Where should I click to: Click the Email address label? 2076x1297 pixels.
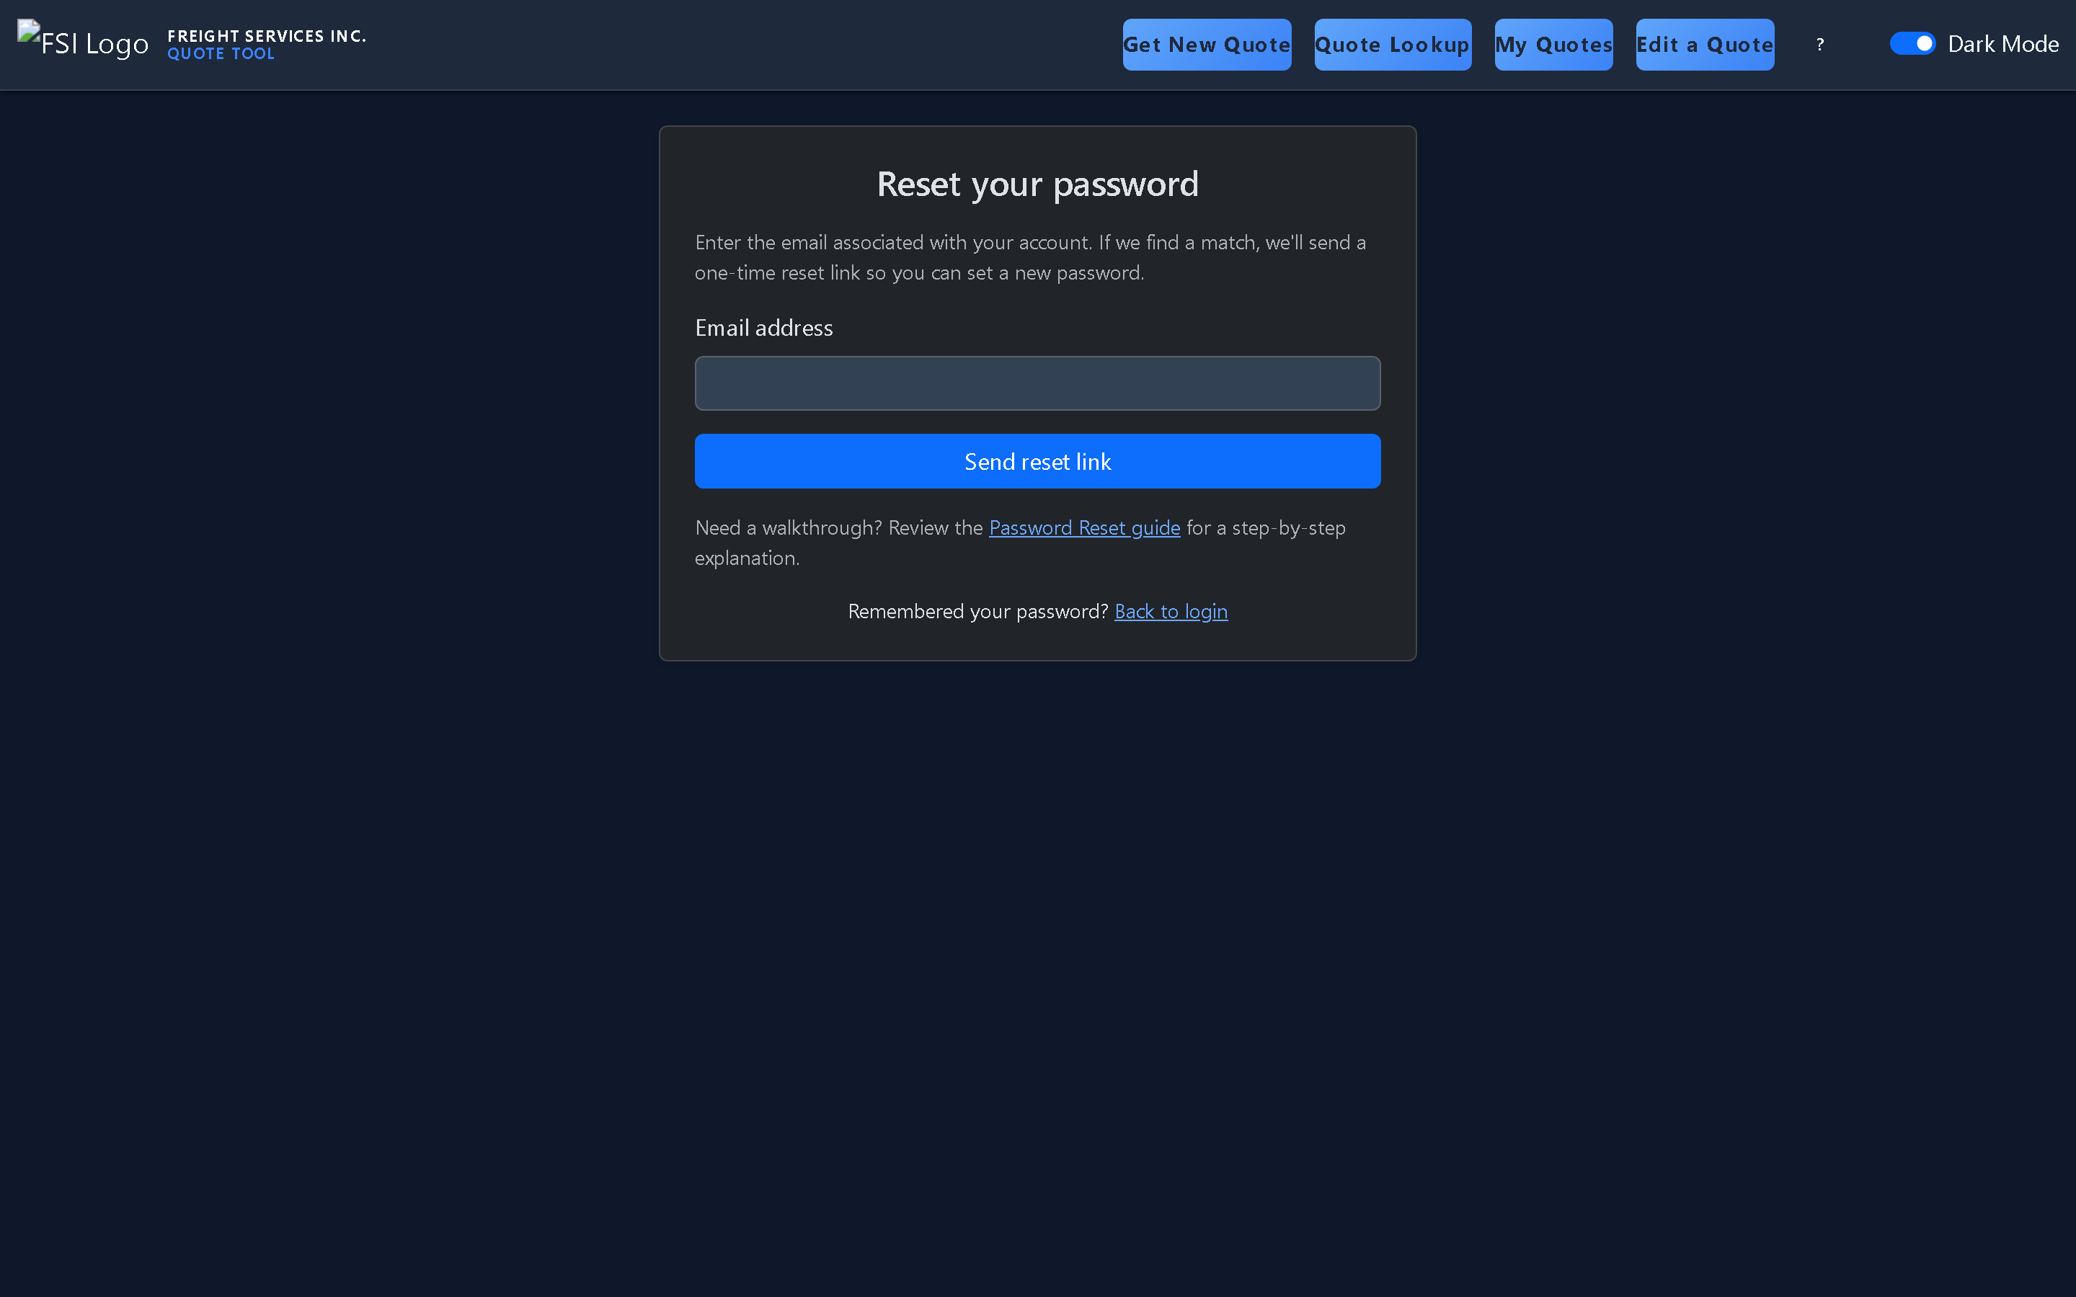tap(763, 328)
